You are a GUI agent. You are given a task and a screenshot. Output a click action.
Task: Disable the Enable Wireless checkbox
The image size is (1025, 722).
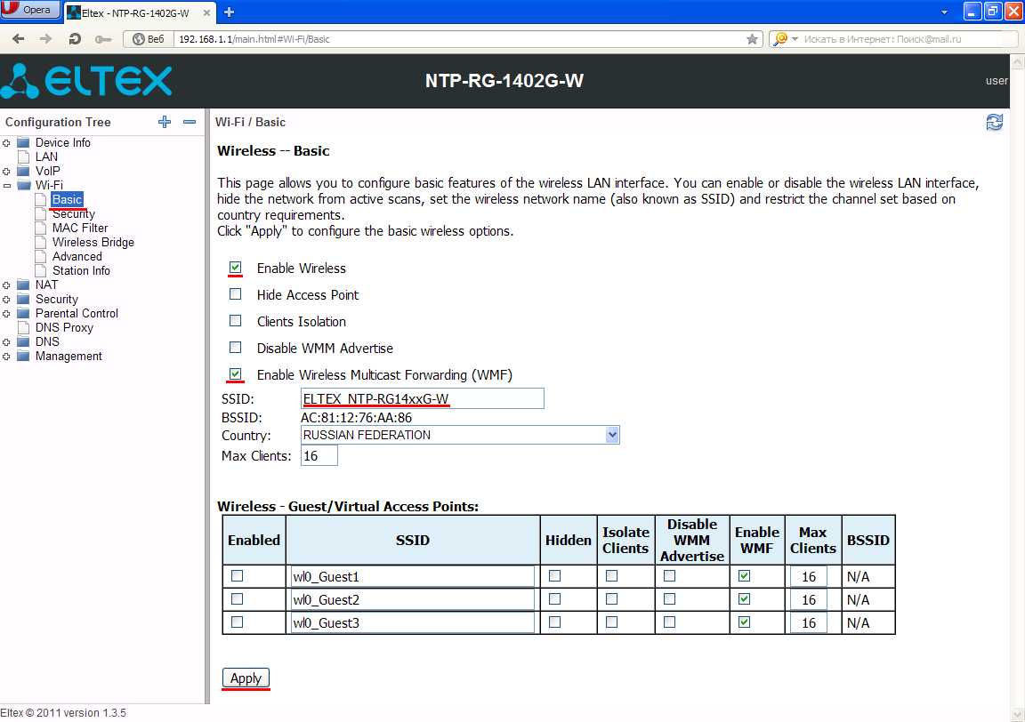point(236,267)
